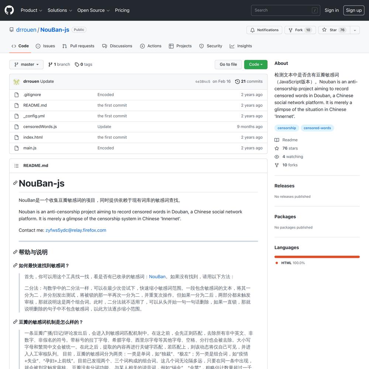Viewport: 369px width, 369px height.
Task: Click the file icon for _config.yml
Action: [17, 116]
